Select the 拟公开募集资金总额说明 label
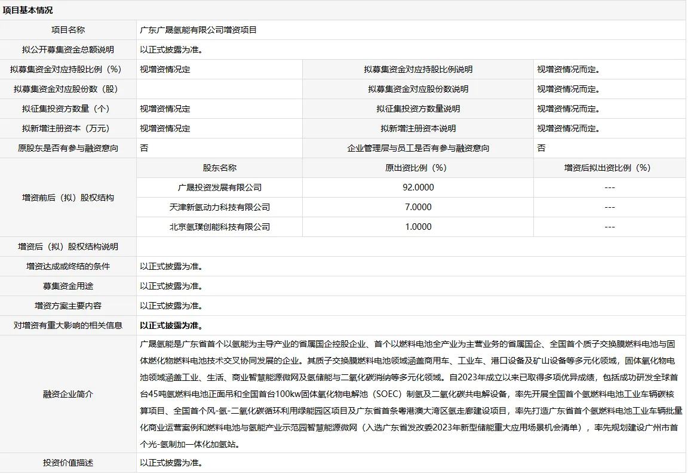This screenshot has height=474, width=688. [68, 50]
